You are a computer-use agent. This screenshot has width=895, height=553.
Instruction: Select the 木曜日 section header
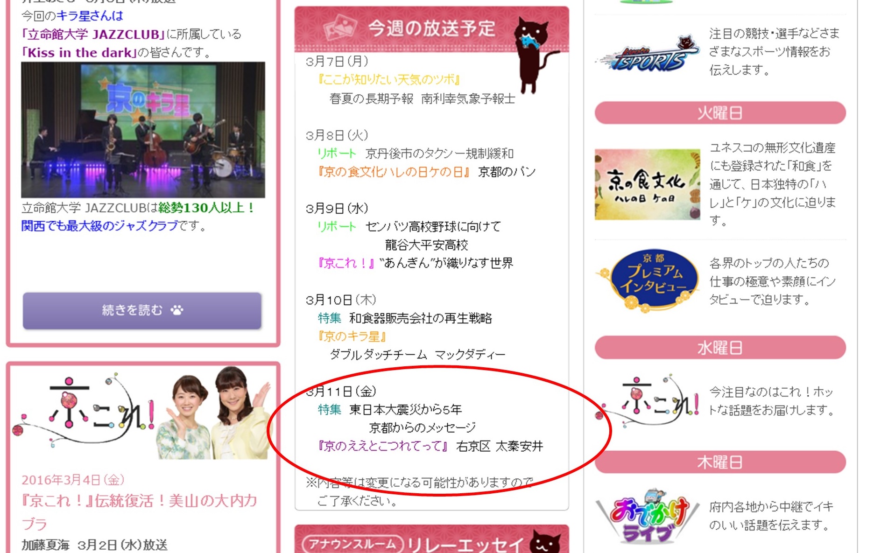720,462
